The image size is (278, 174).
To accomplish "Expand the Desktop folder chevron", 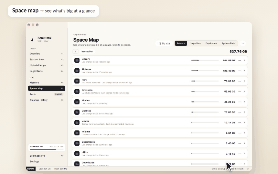I will click(x=244, y=112).
